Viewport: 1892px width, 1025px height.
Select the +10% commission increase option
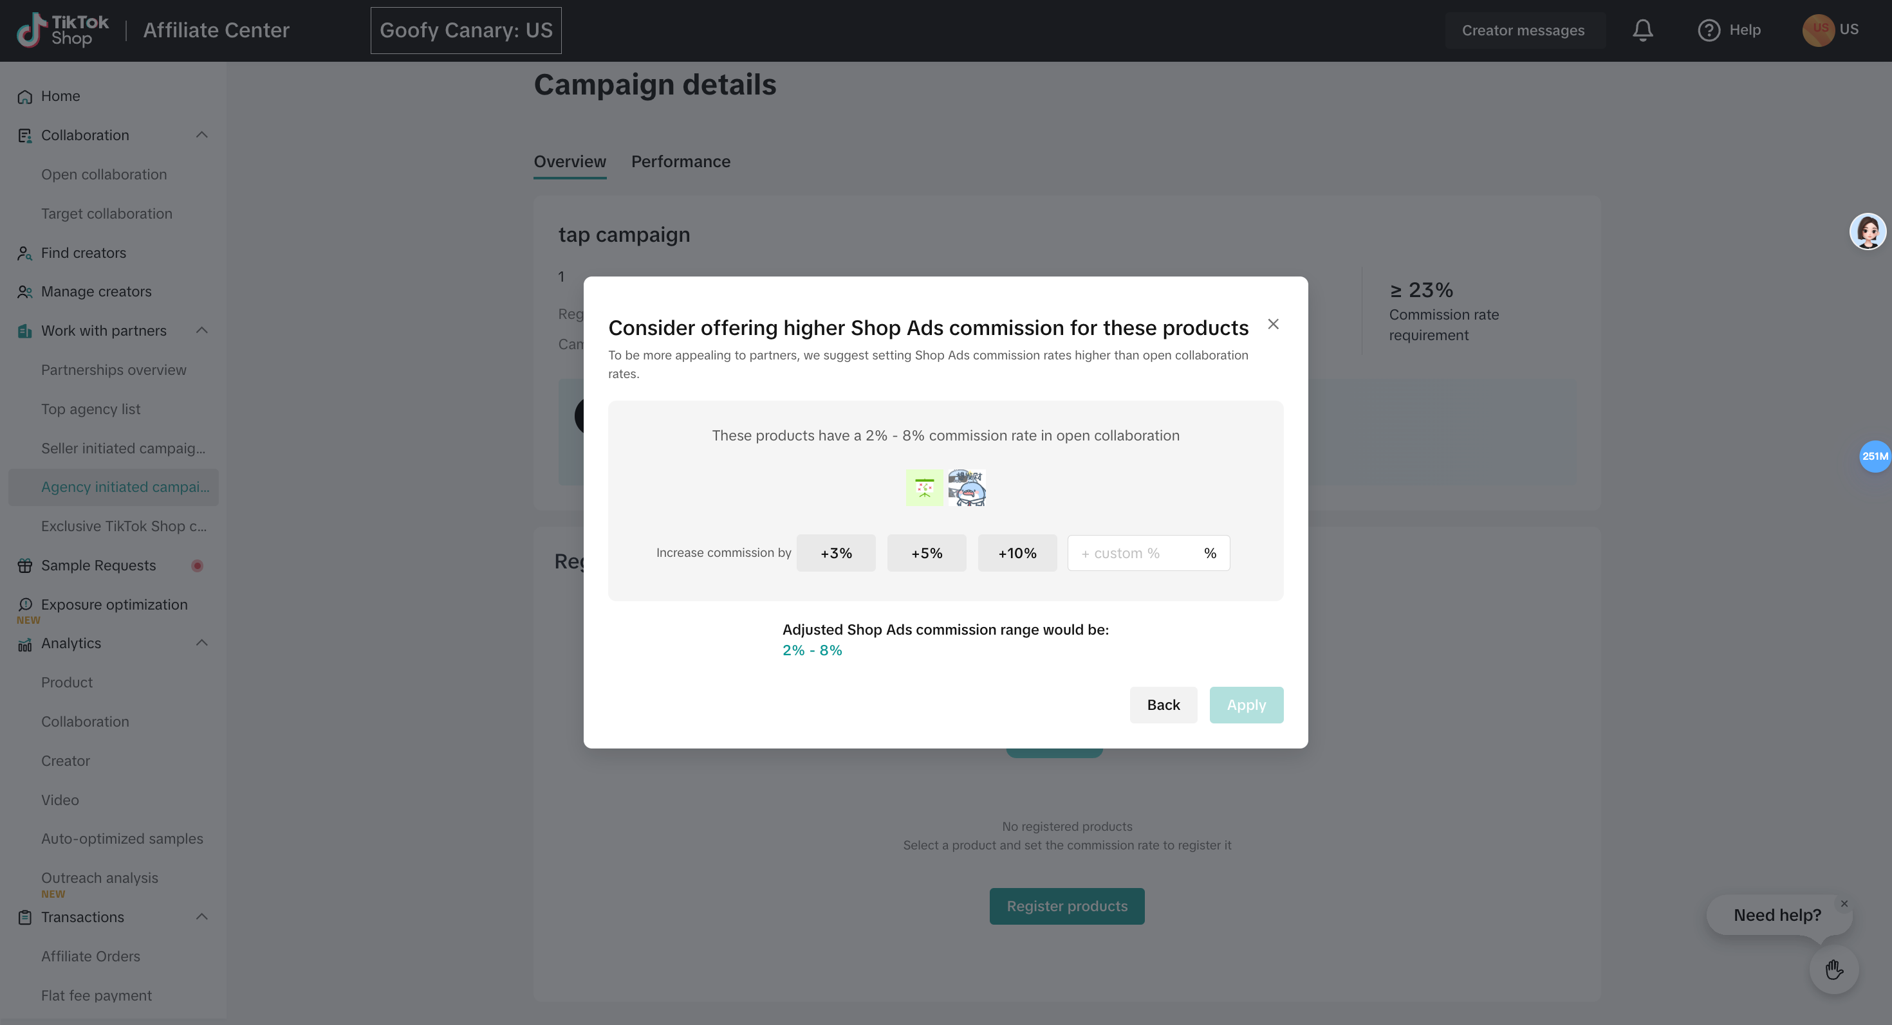click(x=1017, y=553)
